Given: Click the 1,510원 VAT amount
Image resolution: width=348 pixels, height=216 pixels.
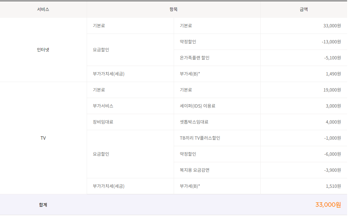Looking at the screenshot, I should (333, 186).
